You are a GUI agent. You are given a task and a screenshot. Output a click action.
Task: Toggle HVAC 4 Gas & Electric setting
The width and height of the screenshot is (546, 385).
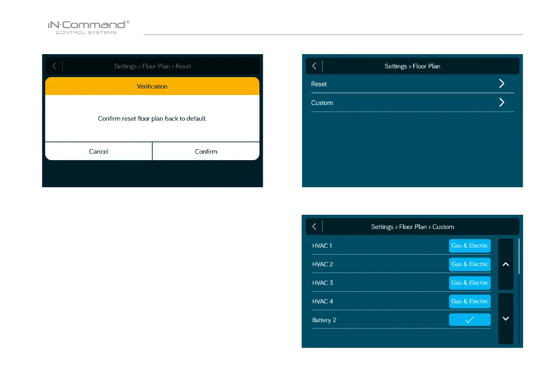[470, 301]
